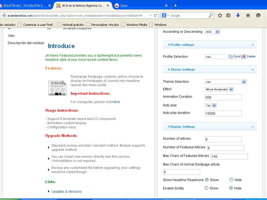The image size is (267, 200).
Task: Open a new tab with plus button
Action: pyautogui.click(x=175, y=6)
